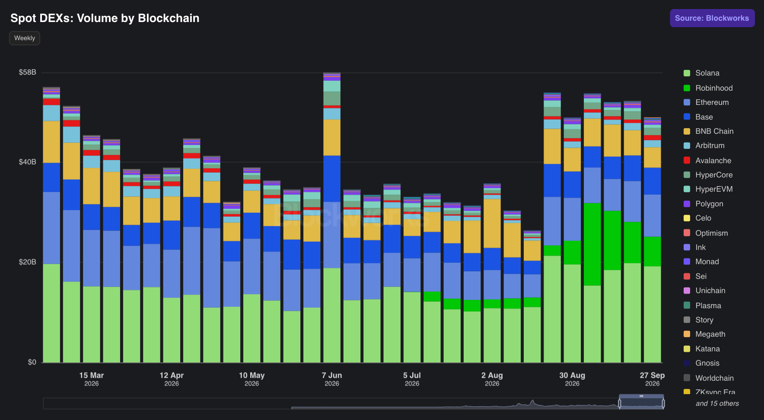Toggle the Base series in the legend
This screenshot has height=420, width=764.
(704, 117)
